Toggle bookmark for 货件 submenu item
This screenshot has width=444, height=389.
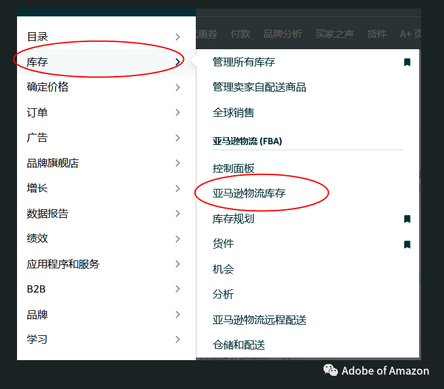click(x=407, y=244)
